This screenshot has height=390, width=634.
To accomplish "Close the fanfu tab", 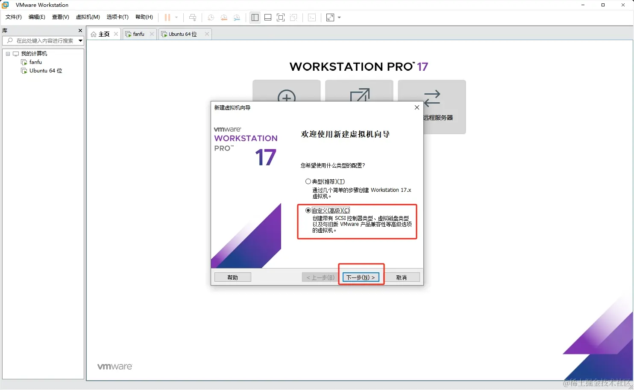I will (x=152, y=34).
